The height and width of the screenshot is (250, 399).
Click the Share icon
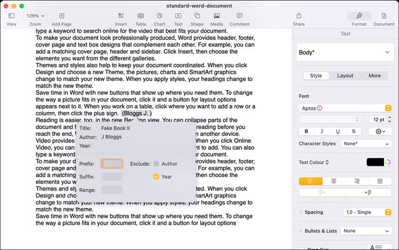point(298,19)
